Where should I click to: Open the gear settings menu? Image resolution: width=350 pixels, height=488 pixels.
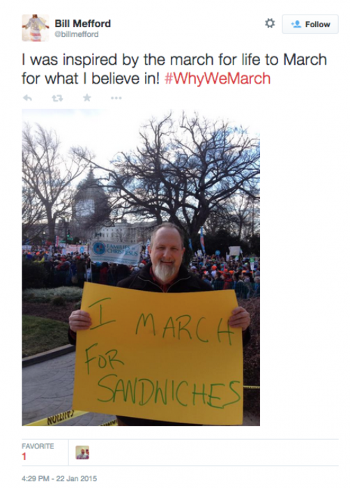point(270,23)
